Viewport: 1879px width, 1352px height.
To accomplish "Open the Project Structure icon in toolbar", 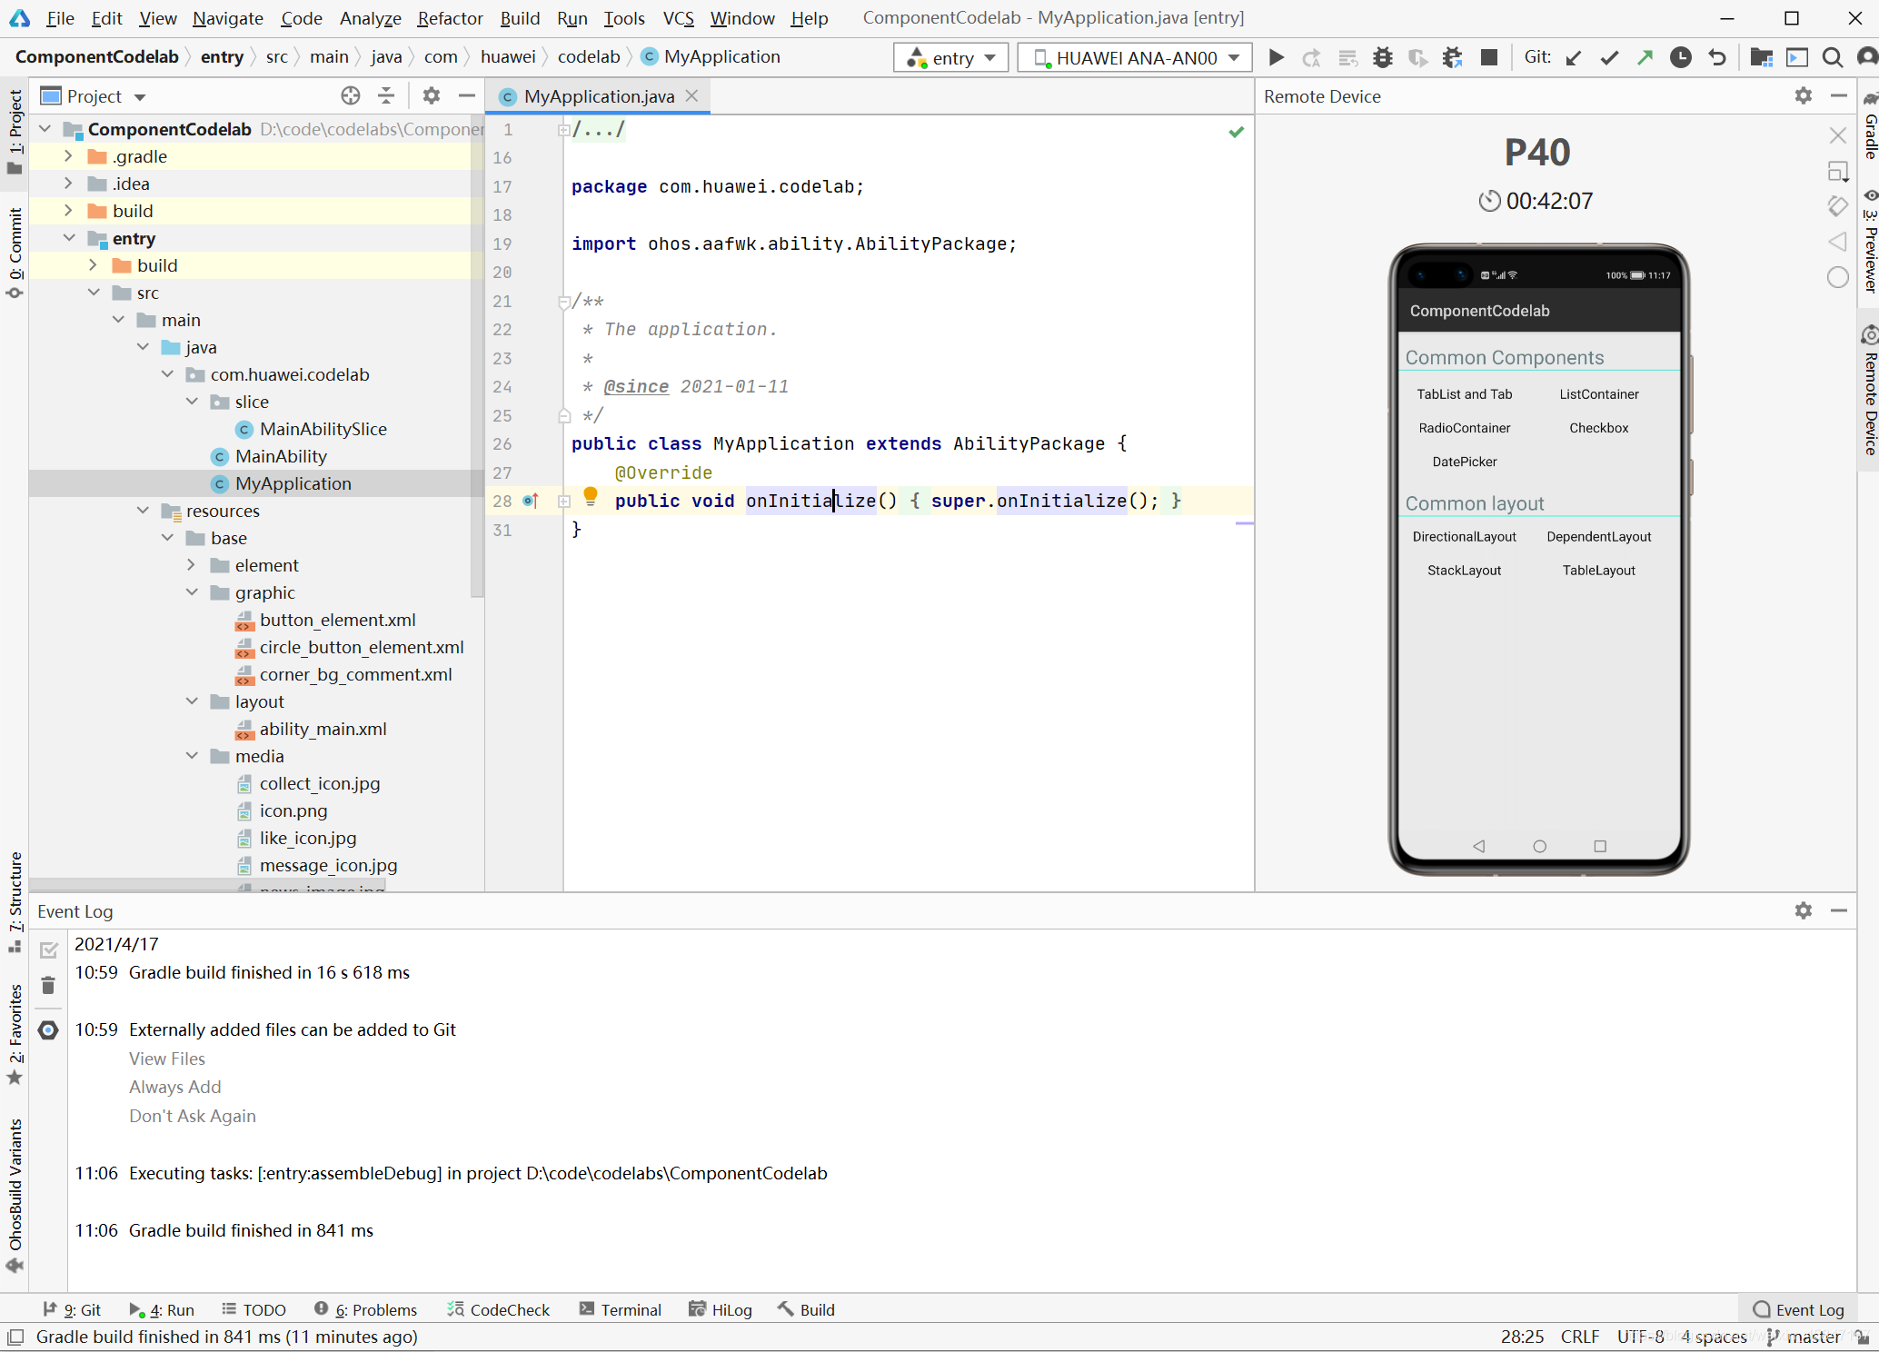I will (x=1761, y=58).
